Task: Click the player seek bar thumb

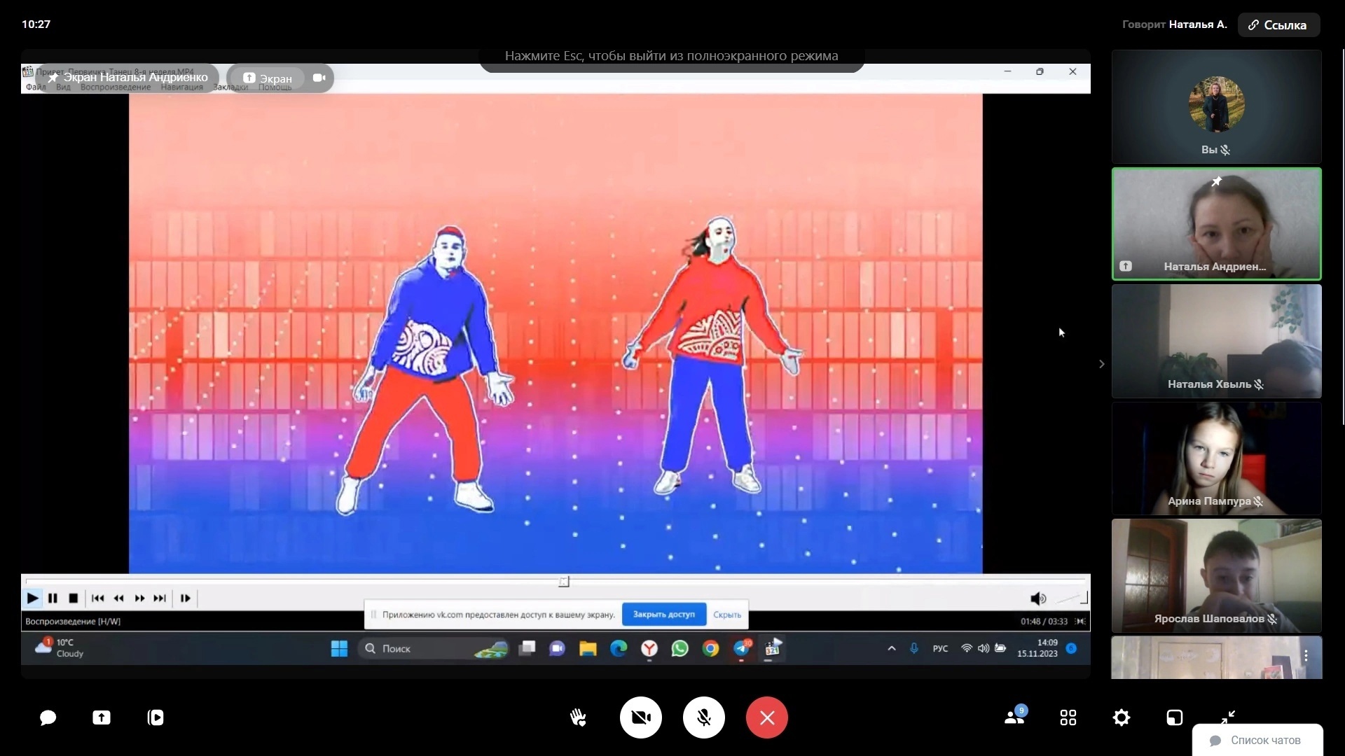Action: (564, 582)
